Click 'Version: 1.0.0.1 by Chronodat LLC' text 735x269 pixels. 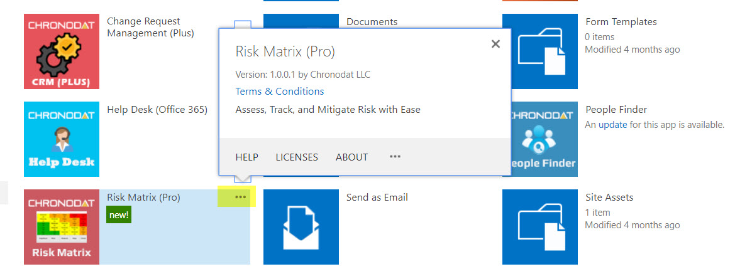pyautogui.click(x=303, y=75)
